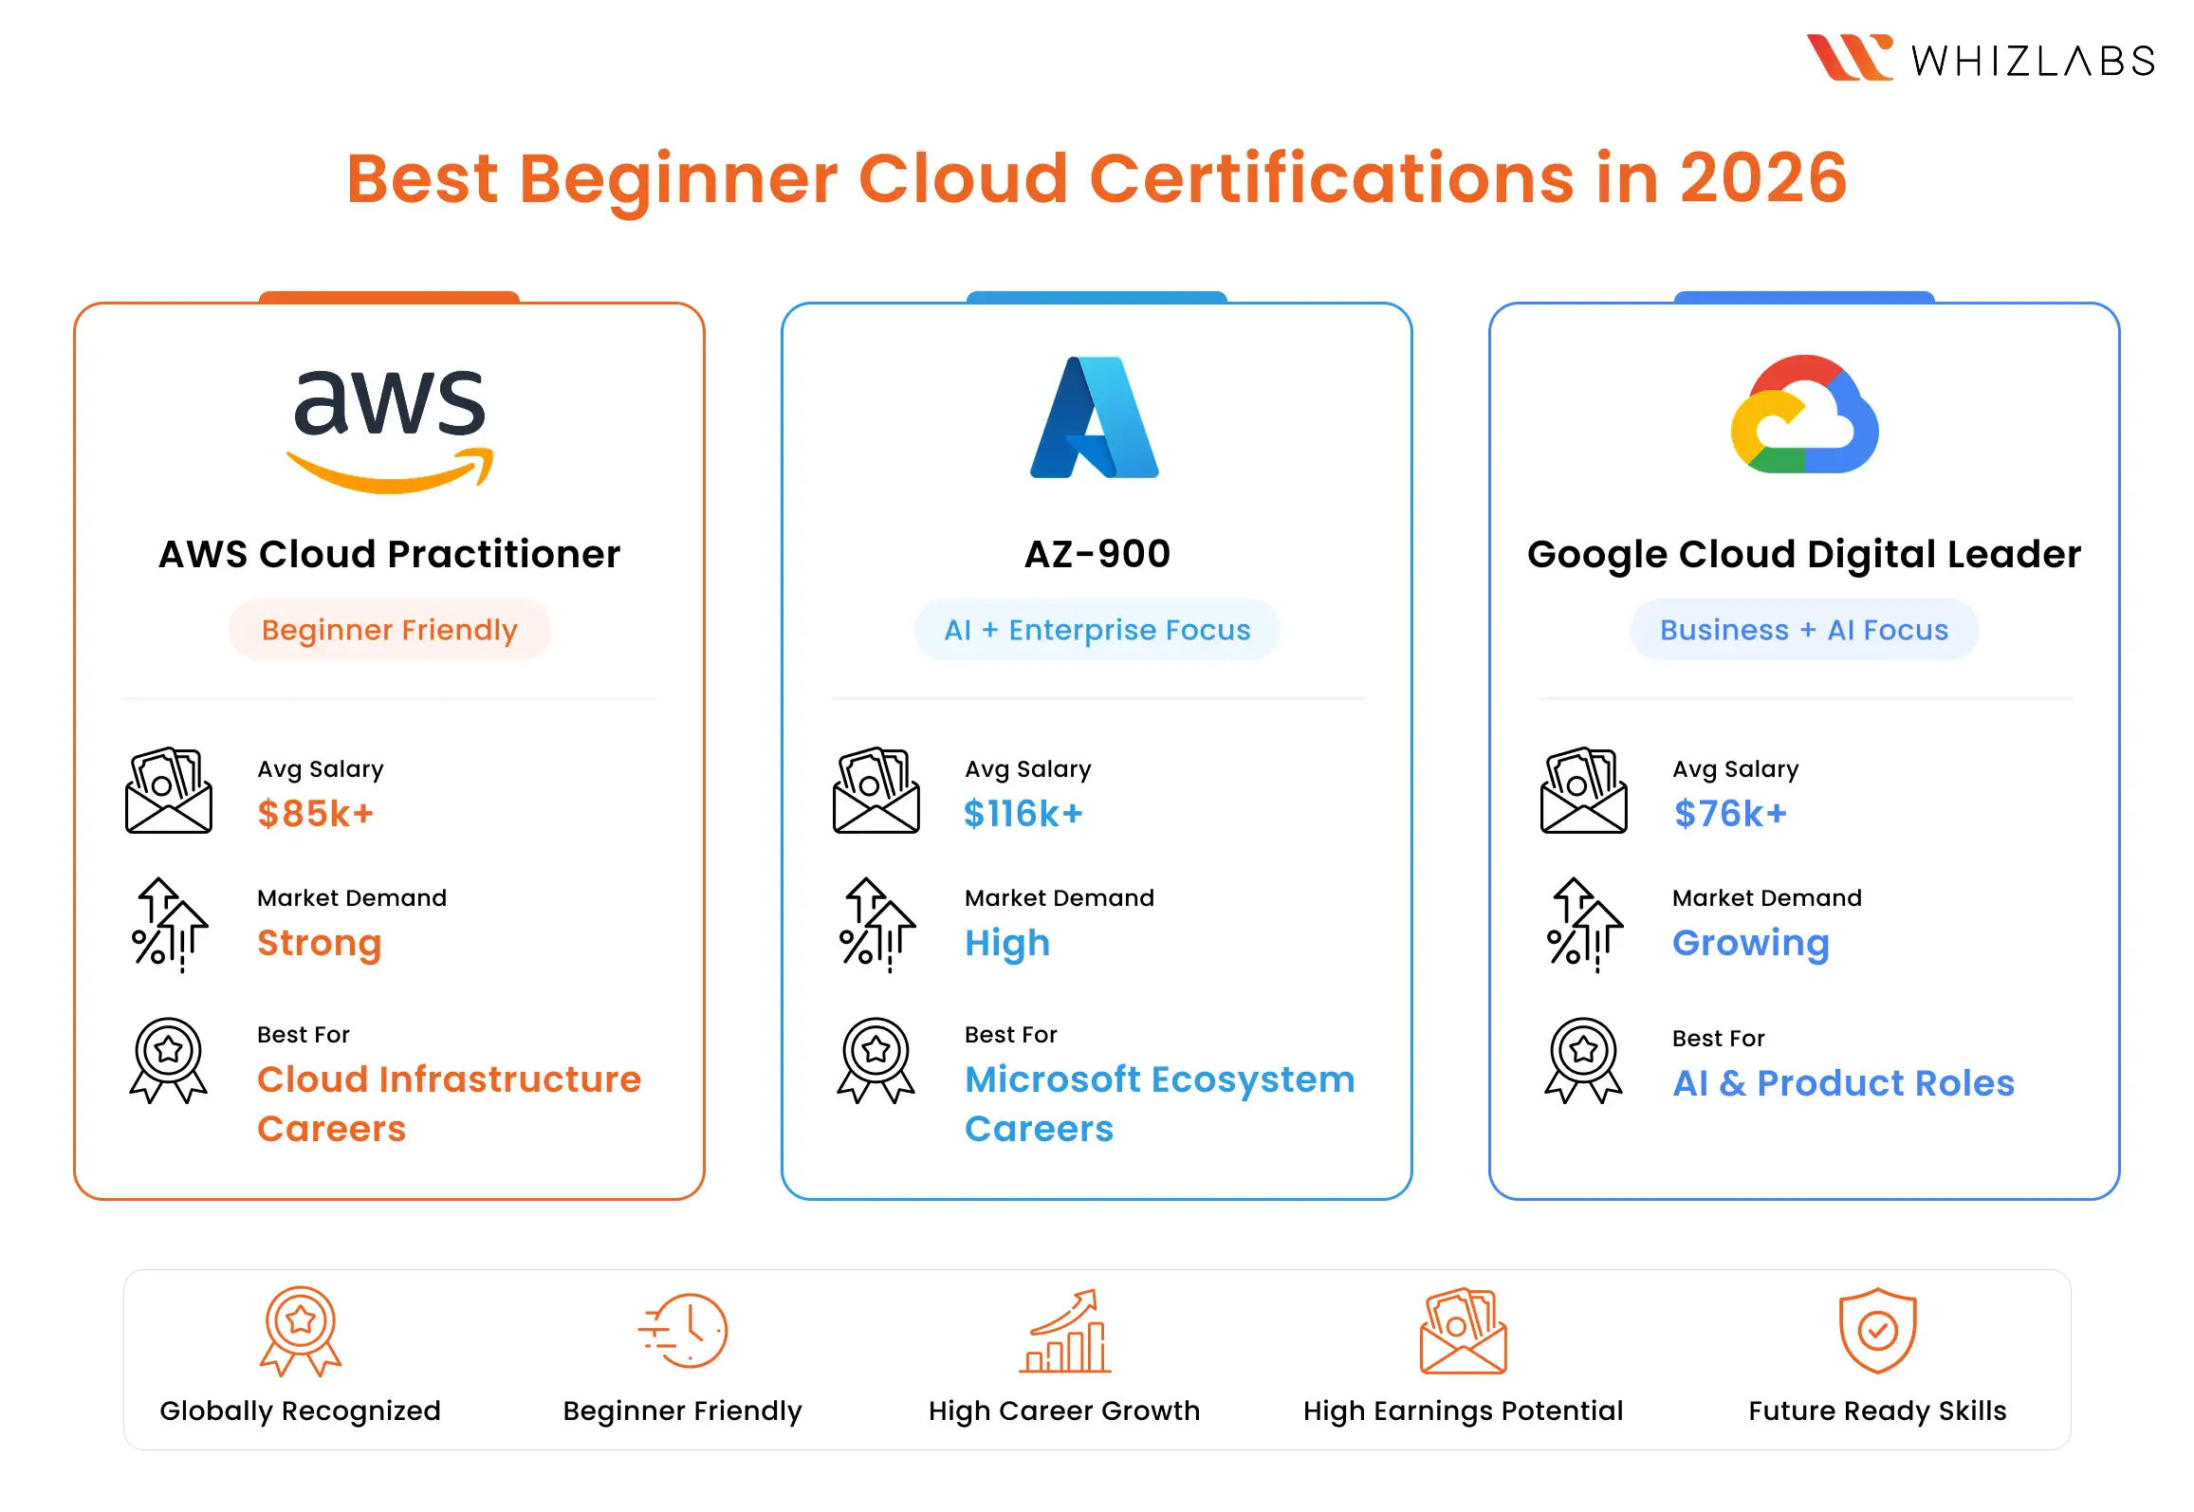
Task: Click Avg Salary label in AWS card
Action: click(x=321, y=769)
